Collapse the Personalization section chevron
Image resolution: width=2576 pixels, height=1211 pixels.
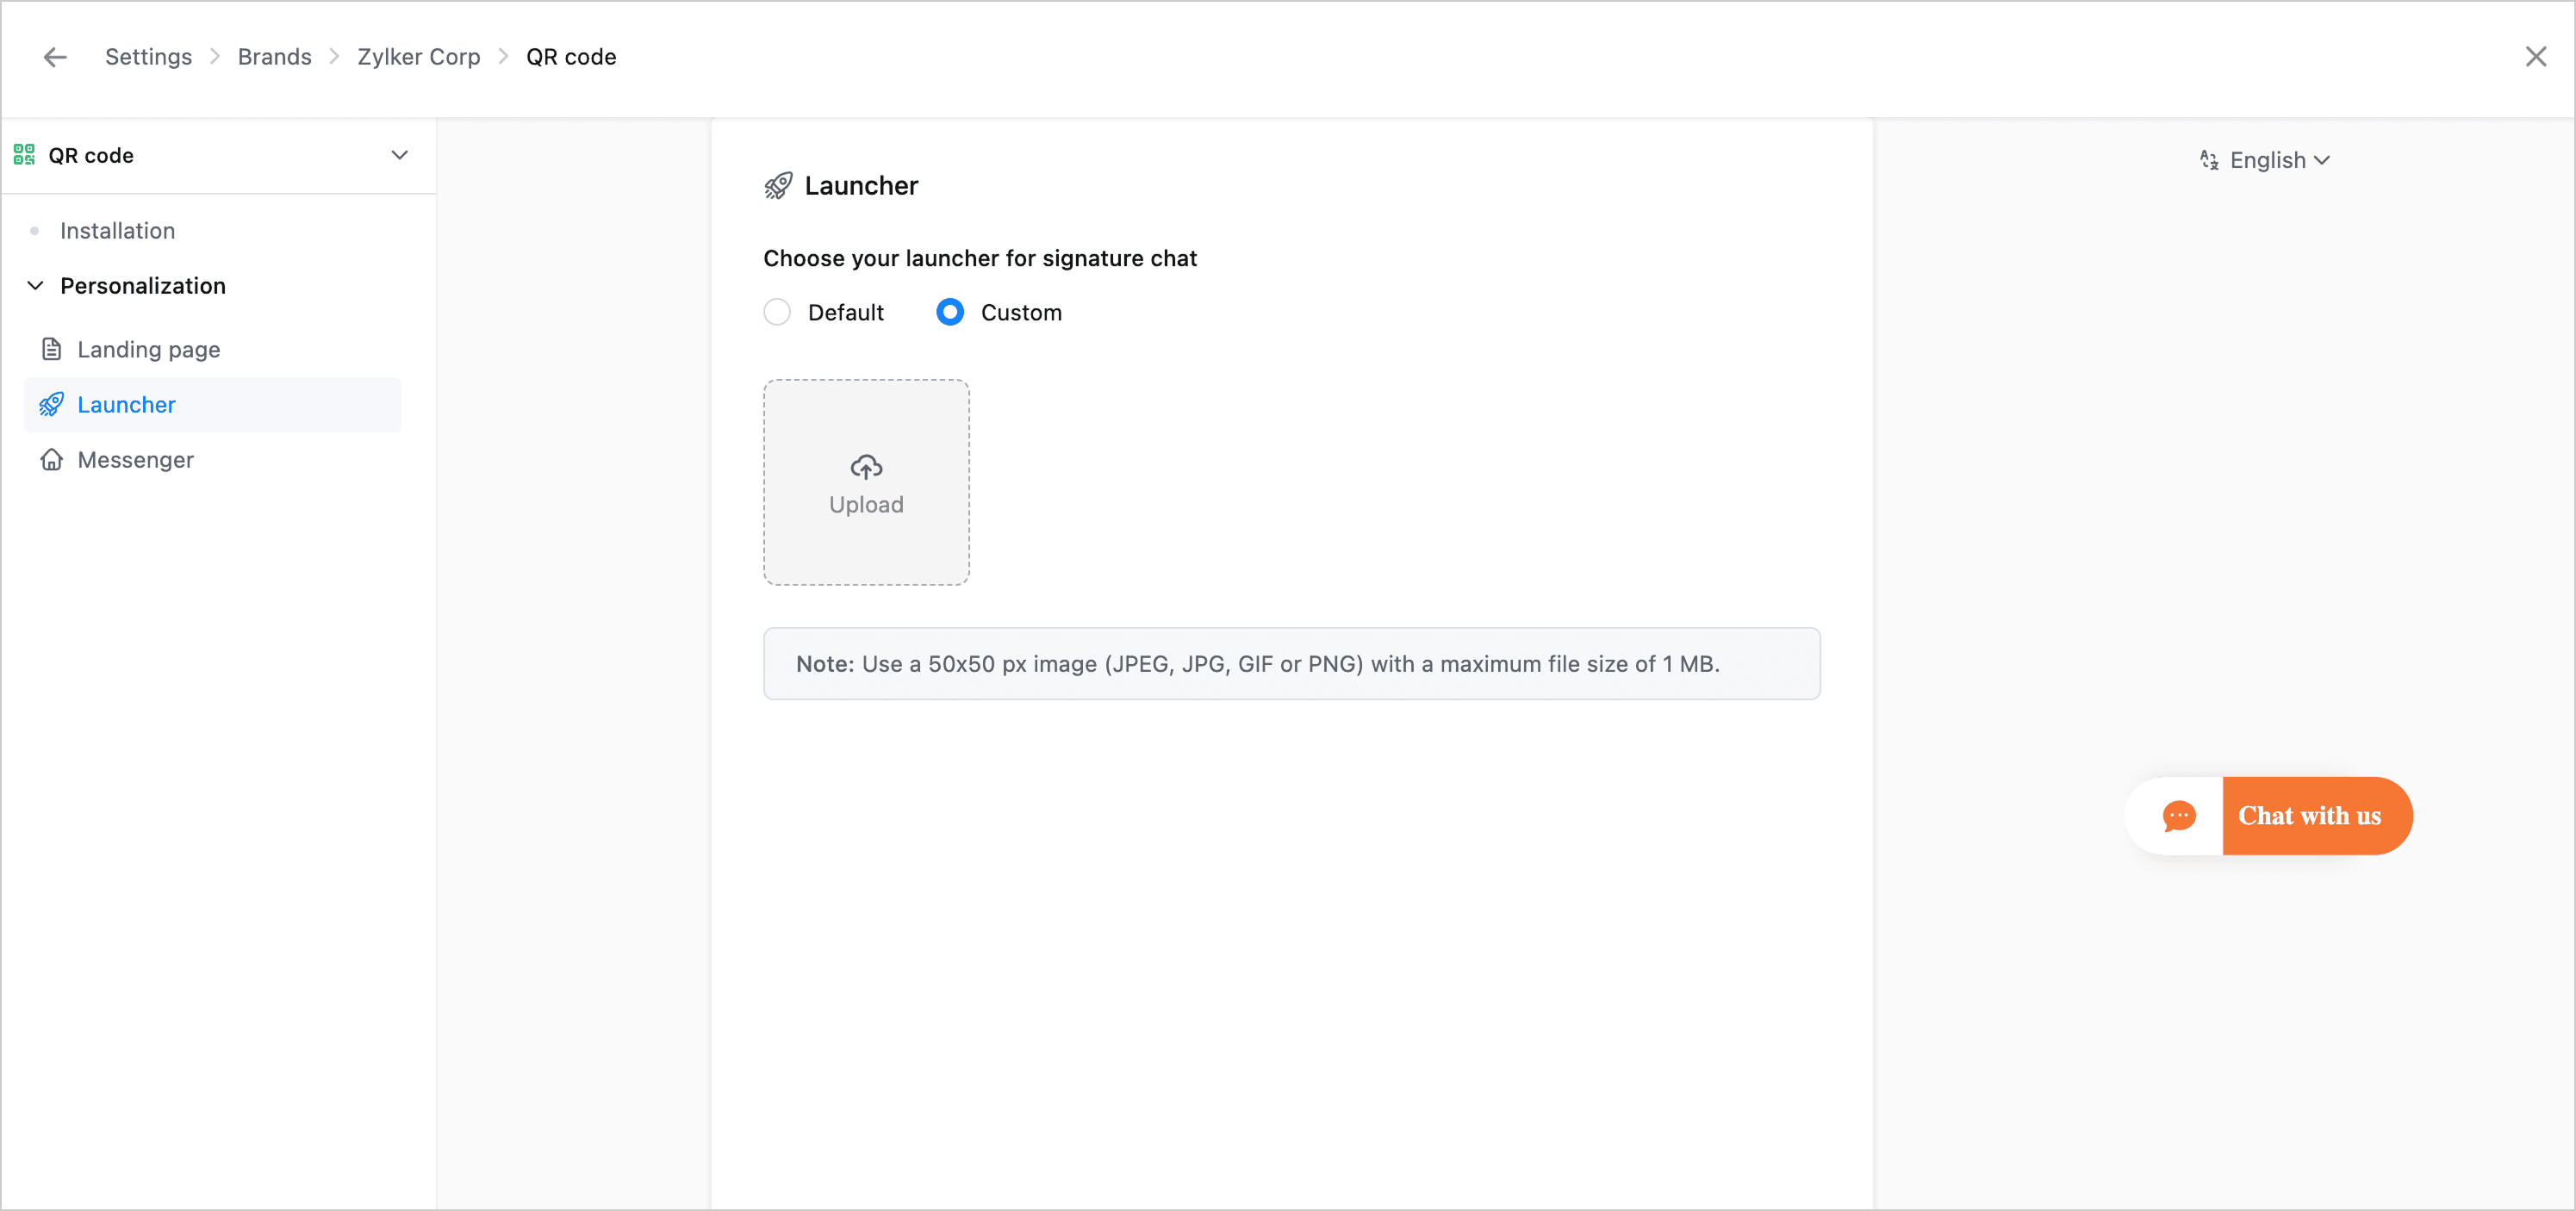pyautogui.click(x=35, y=286)
